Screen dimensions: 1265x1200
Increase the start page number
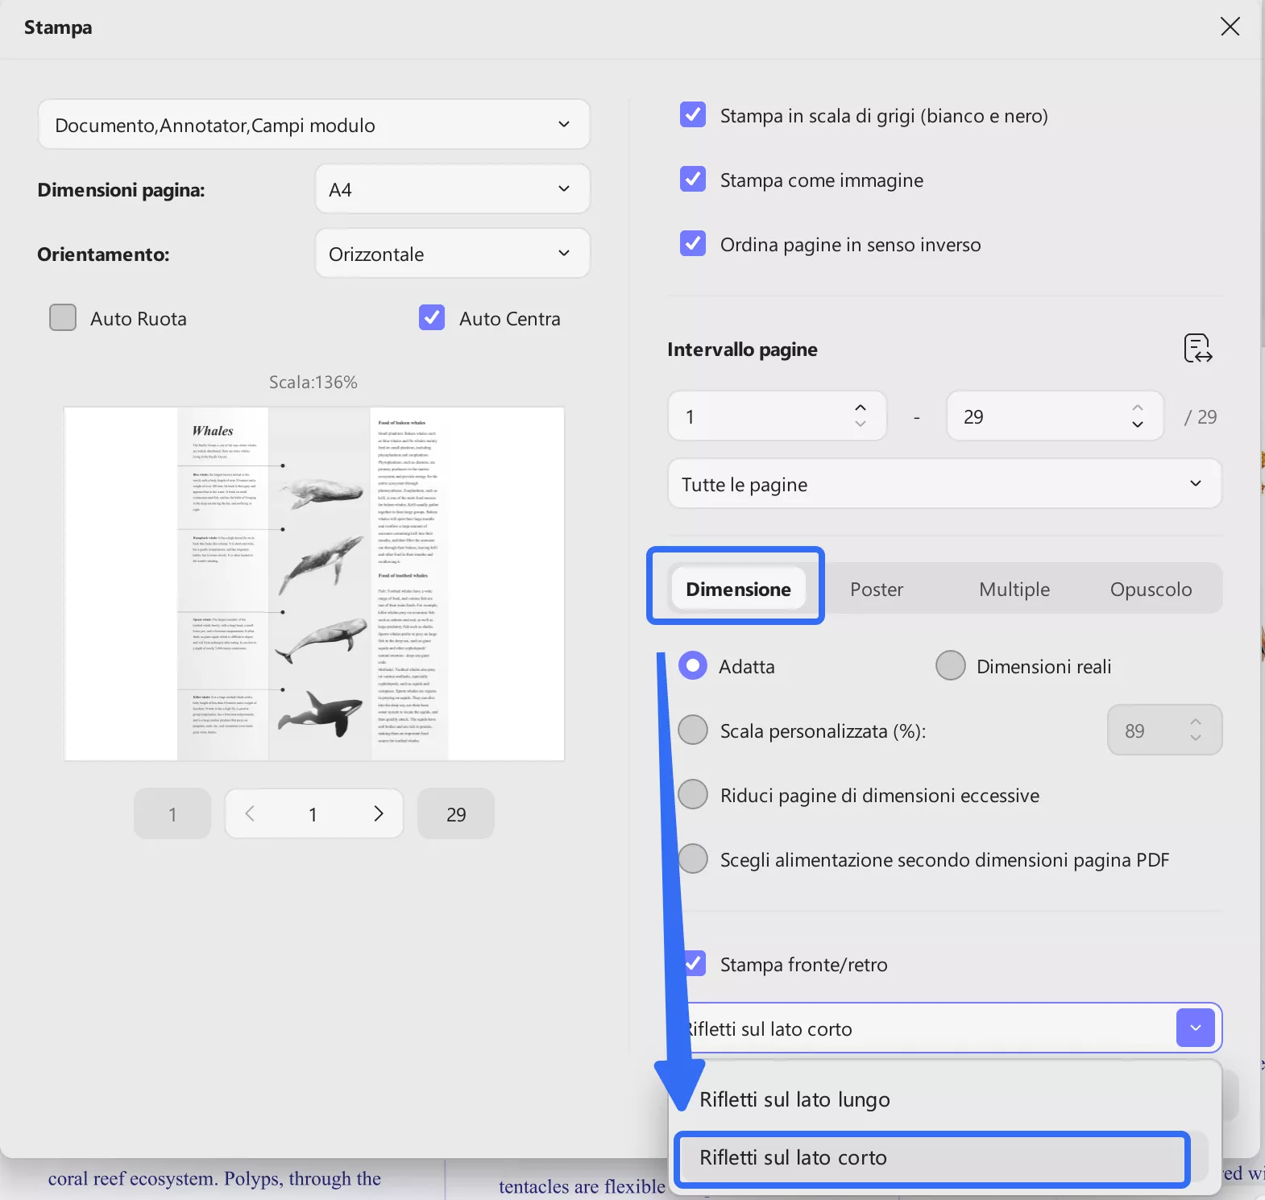click(x=861, y=408)
